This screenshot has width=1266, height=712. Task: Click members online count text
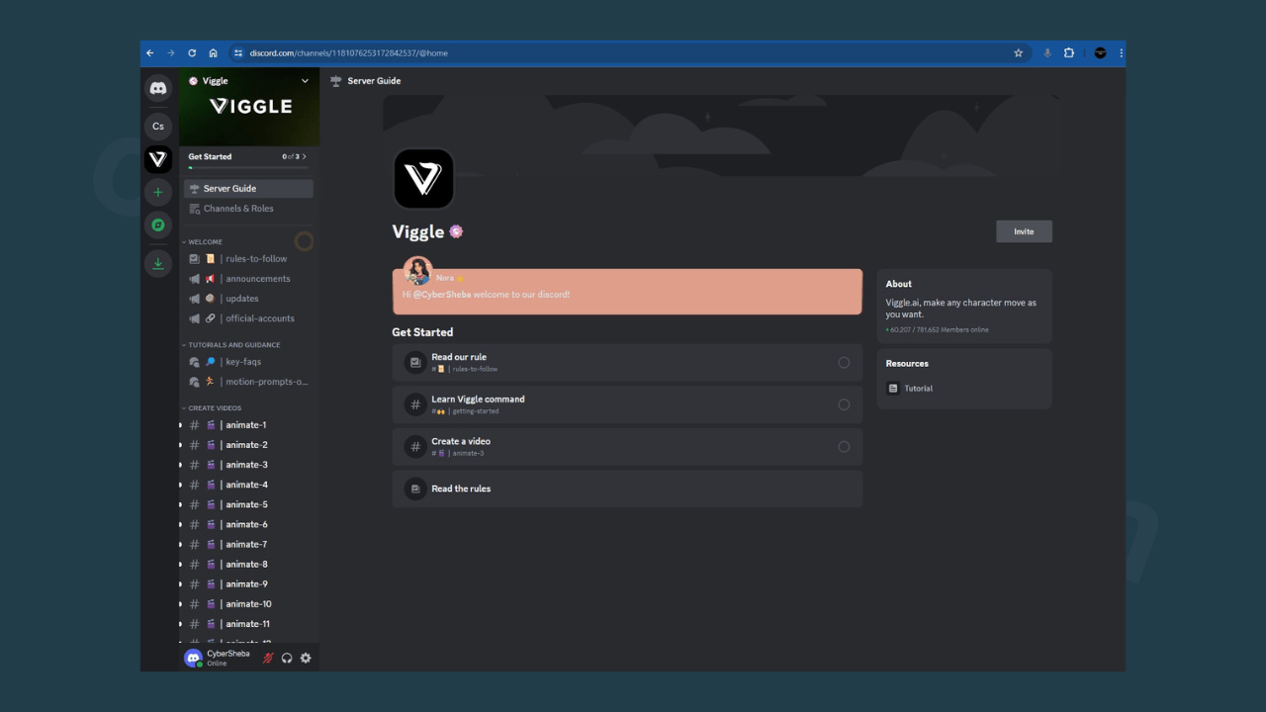click(938, 329)
